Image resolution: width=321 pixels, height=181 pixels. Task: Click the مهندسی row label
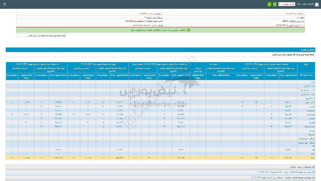tap(311, 114)
